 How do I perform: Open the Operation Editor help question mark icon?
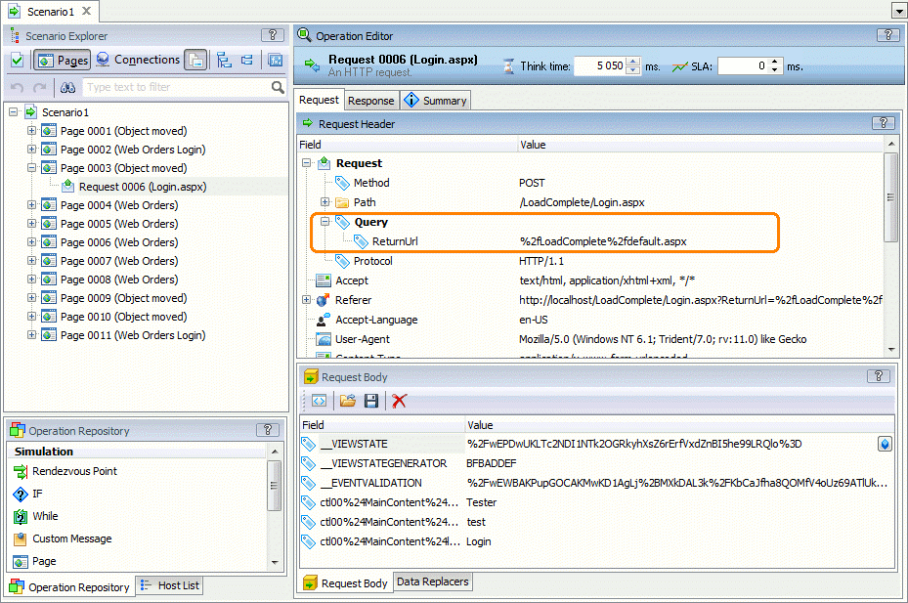click(887, 34)
